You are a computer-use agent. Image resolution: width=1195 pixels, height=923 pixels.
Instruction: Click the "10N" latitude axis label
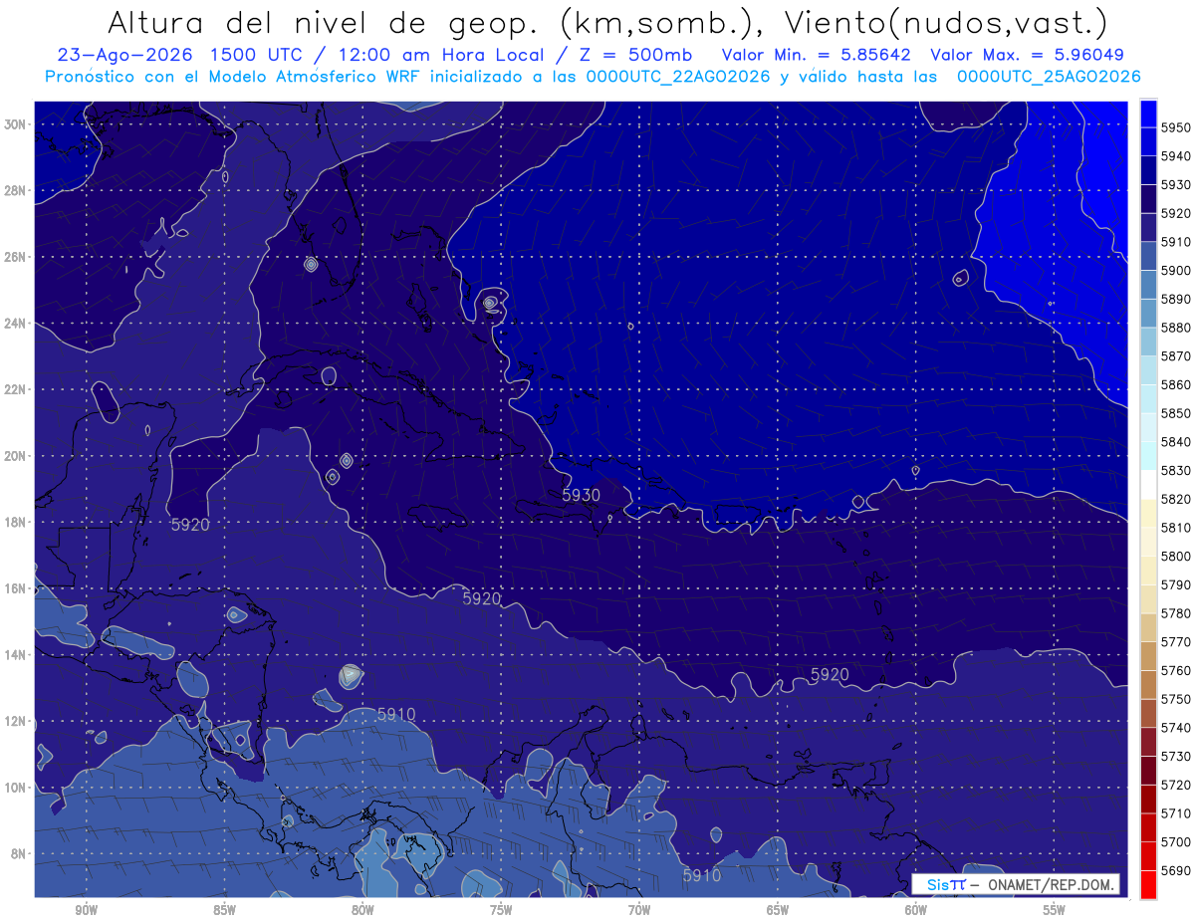[15, 788]
